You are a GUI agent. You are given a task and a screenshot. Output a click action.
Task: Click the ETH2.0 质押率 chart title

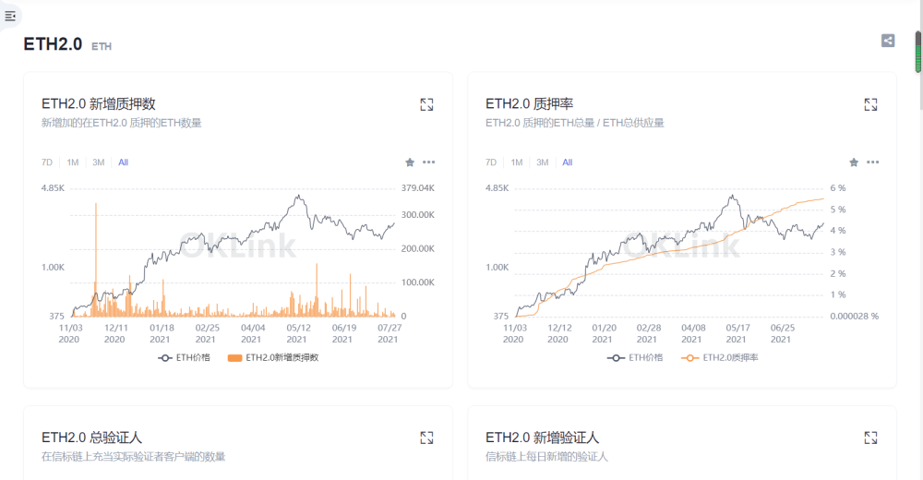529,103
